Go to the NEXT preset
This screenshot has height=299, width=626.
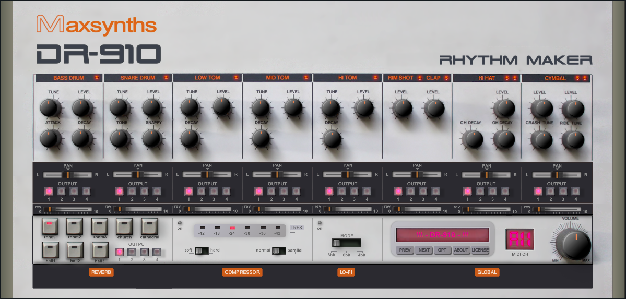click(424, 250)
